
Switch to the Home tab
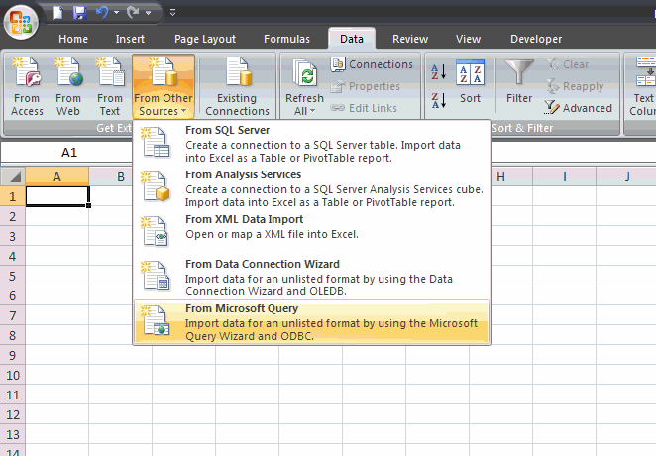pos(73,39)
